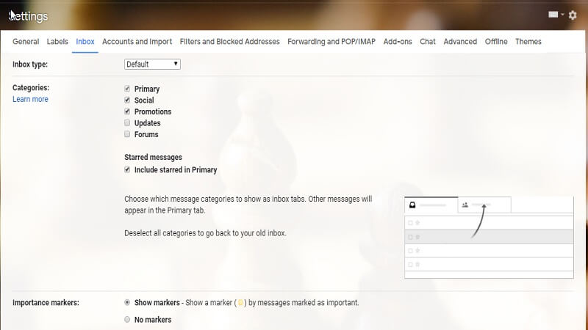Screen dimensions: 588x330
Task: Click the input tools keyboard icon
Action: pos(553,15)
